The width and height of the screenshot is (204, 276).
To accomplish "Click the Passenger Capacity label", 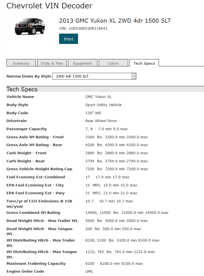I will 27,129.
